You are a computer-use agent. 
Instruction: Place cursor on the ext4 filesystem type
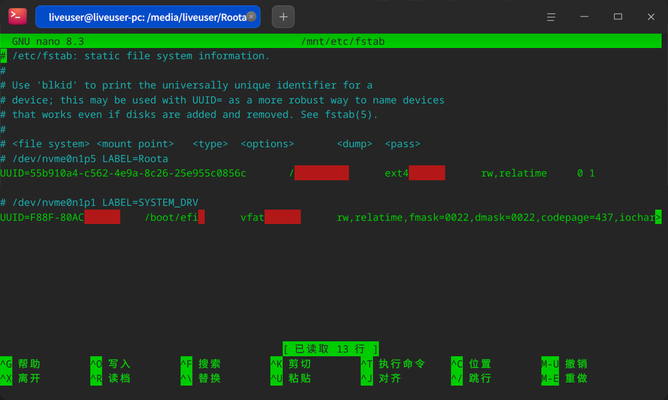[397, 173]
